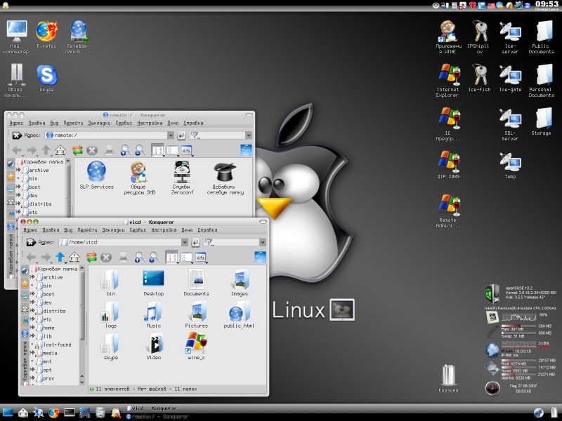Toggle icon view mode in vicd toolbar
This screenshot has height=421, width=562.
[x=172, y=257]
